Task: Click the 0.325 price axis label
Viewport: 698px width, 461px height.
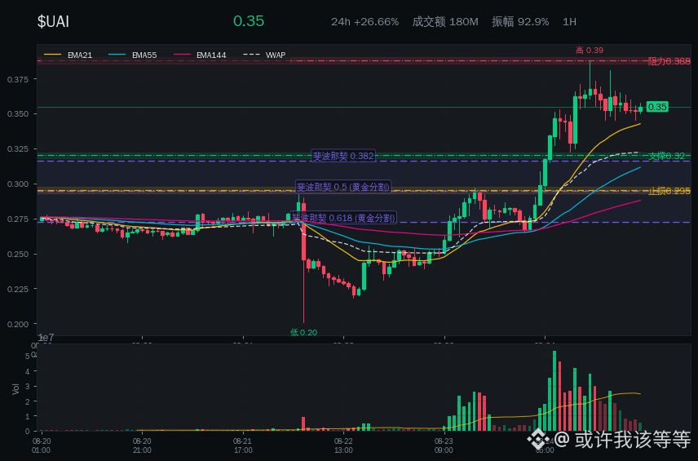Action: [x=18, y=148]
